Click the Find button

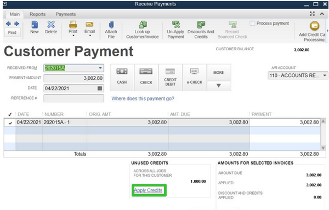click(x=13, y=32)
